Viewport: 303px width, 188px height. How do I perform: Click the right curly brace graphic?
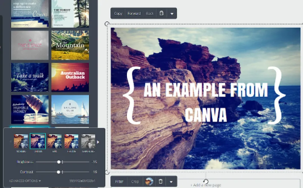pyautogui.click(x=276, y=95)
